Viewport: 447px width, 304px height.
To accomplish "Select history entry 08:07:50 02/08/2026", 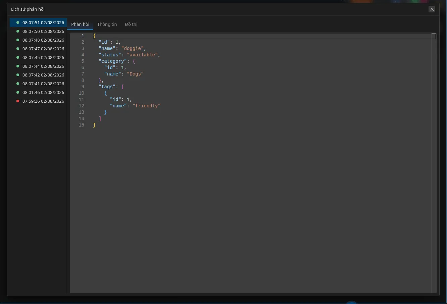I will click(x=38, y=31).
